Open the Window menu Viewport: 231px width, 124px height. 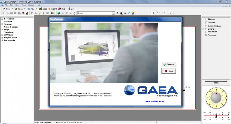pos(31,5)
